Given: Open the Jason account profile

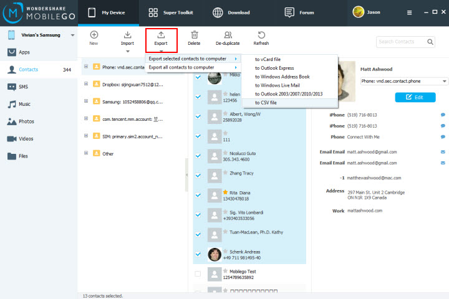Looking at the screenshot, I should point(369,12).
